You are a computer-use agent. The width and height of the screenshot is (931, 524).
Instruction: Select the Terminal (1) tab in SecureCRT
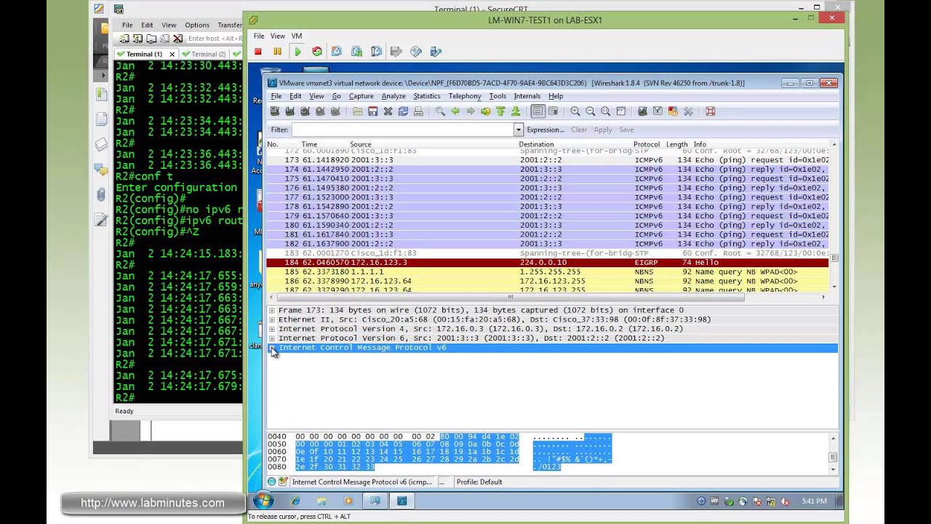pyautogui.click(x=145, y=54)
